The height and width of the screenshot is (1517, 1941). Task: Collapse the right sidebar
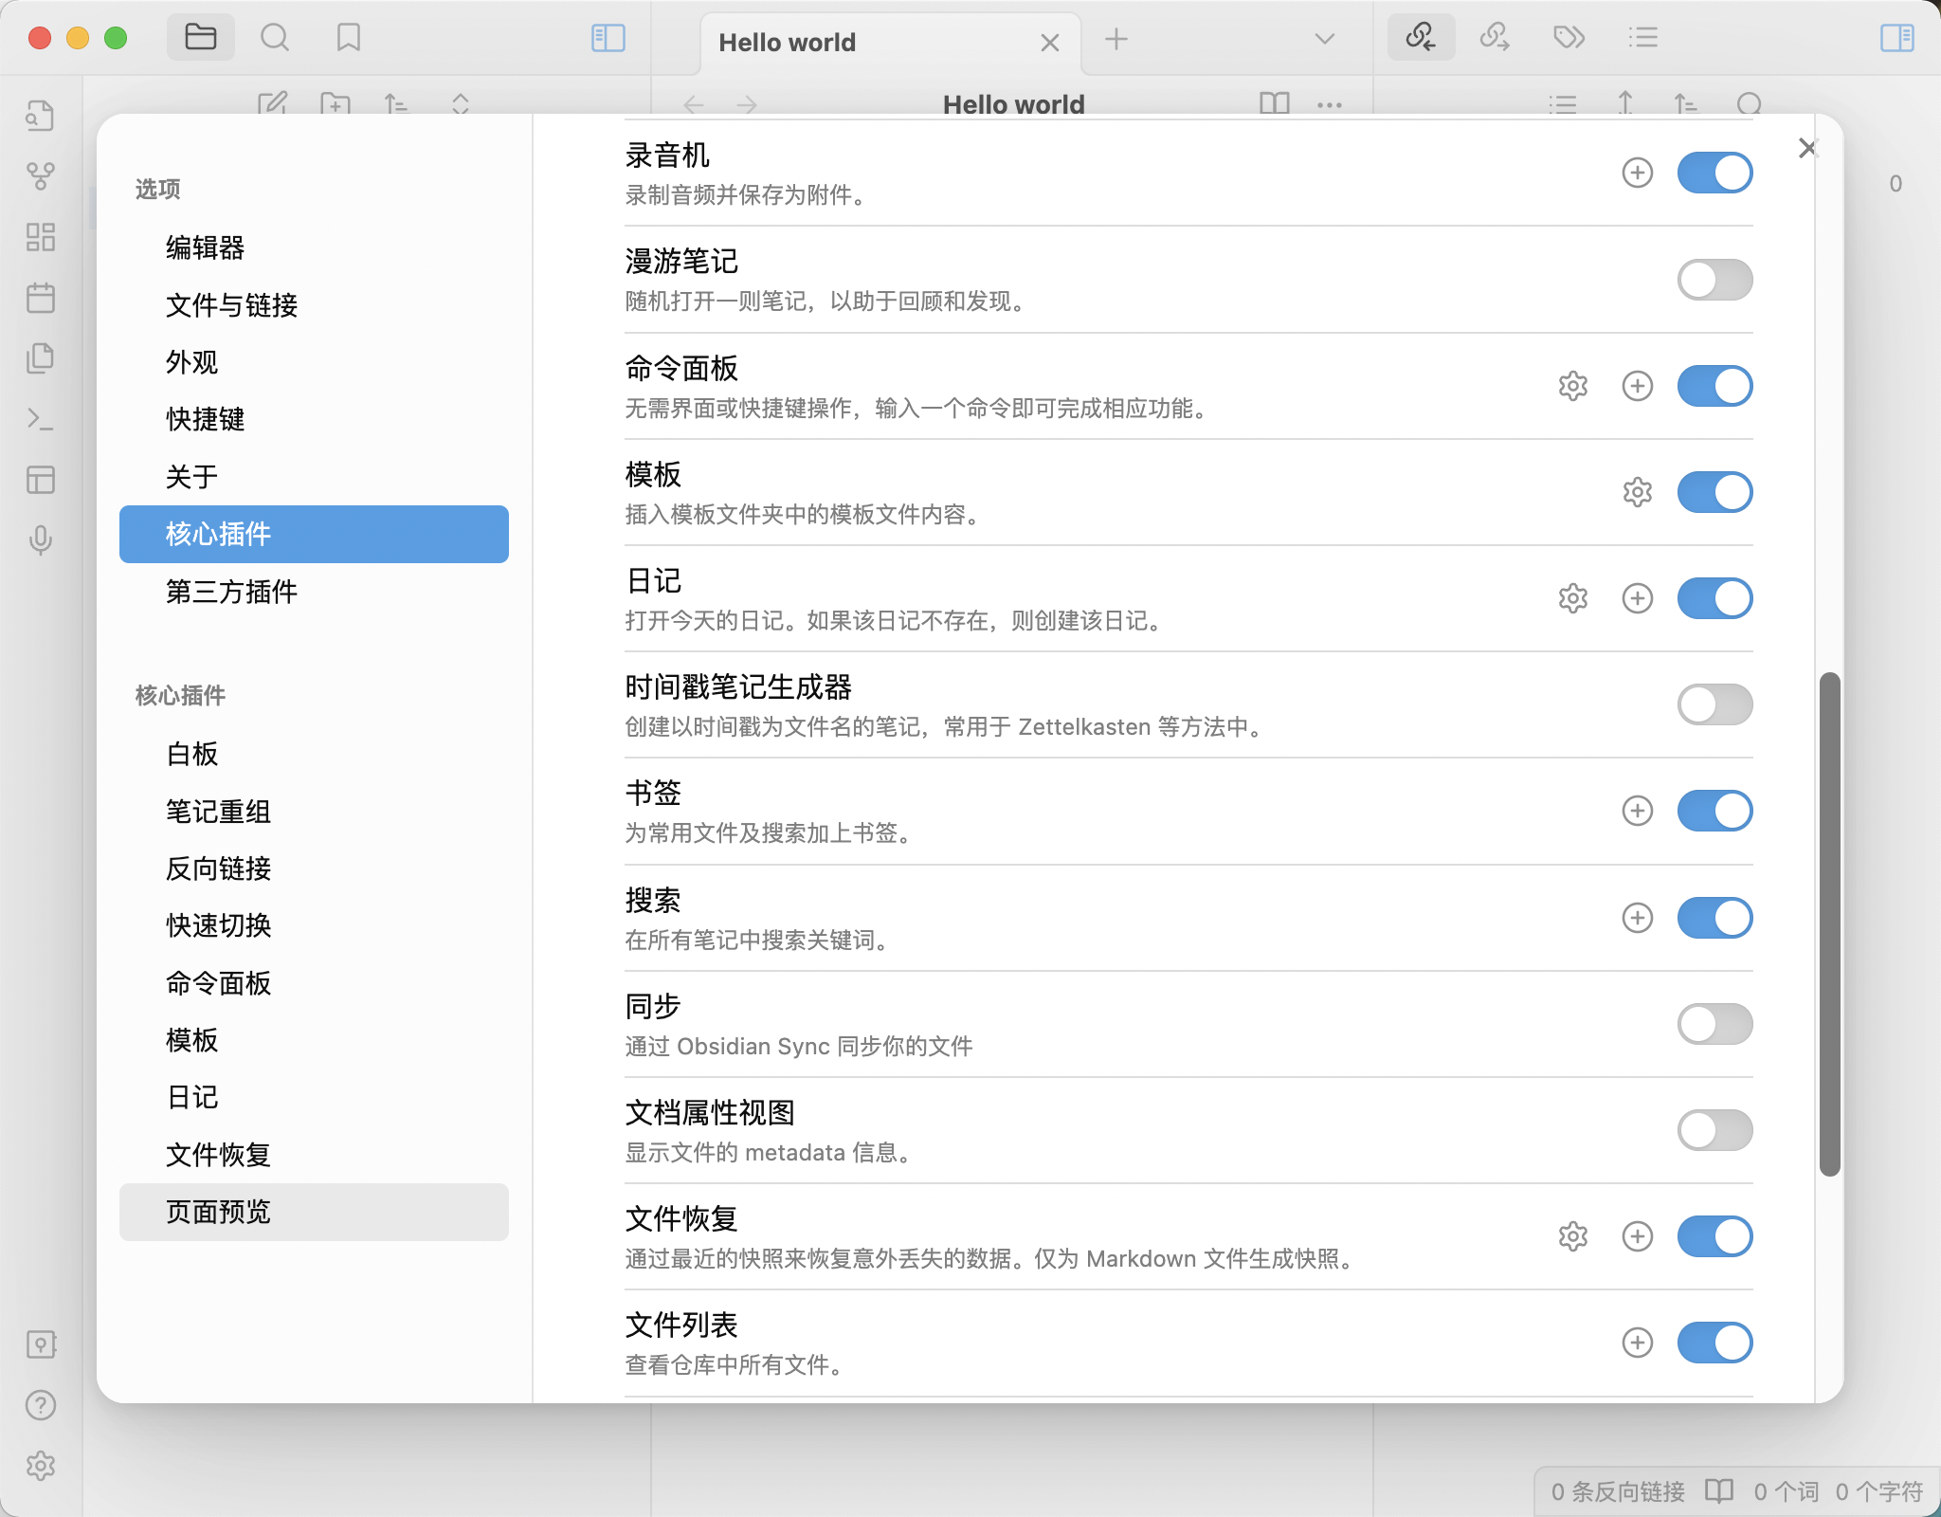coord(1896,38)
